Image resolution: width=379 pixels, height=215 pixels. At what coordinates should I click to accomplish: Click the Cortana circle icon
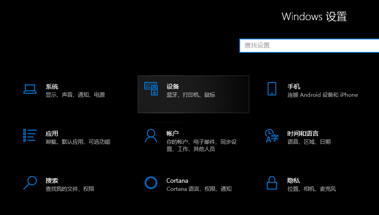[151, 183]
